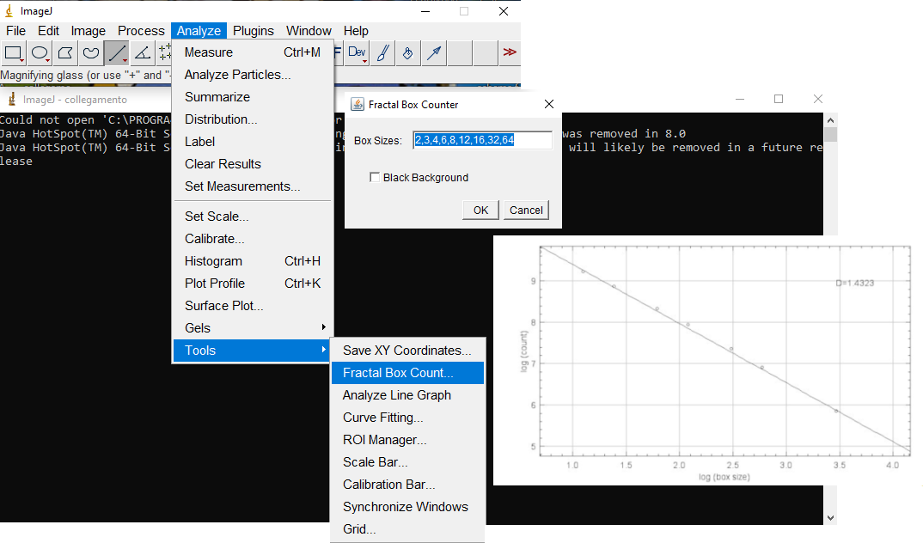
Task: Click inside the Box Sizes field
Action: pos(482,140)
